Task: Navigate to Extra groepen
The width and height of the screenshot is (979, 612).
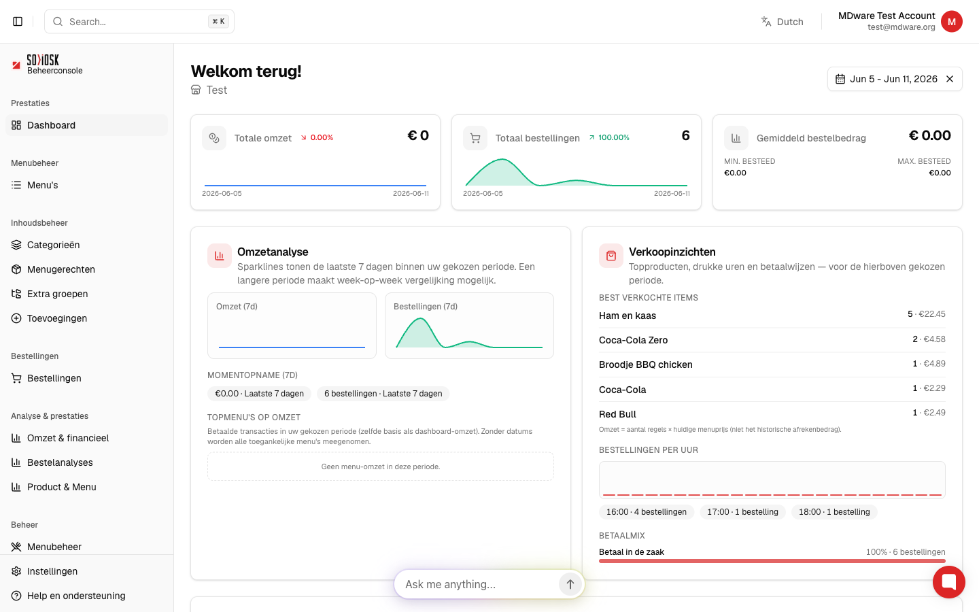Action: (86, 294)
